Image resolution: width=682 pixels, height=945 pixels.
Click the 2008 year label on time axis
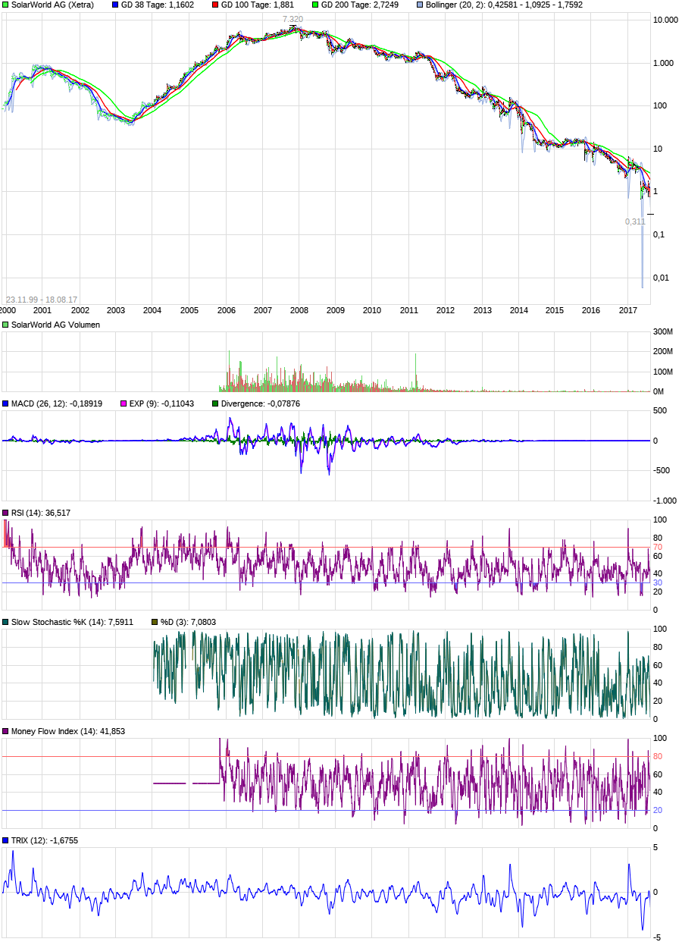(x=299, y=310)
